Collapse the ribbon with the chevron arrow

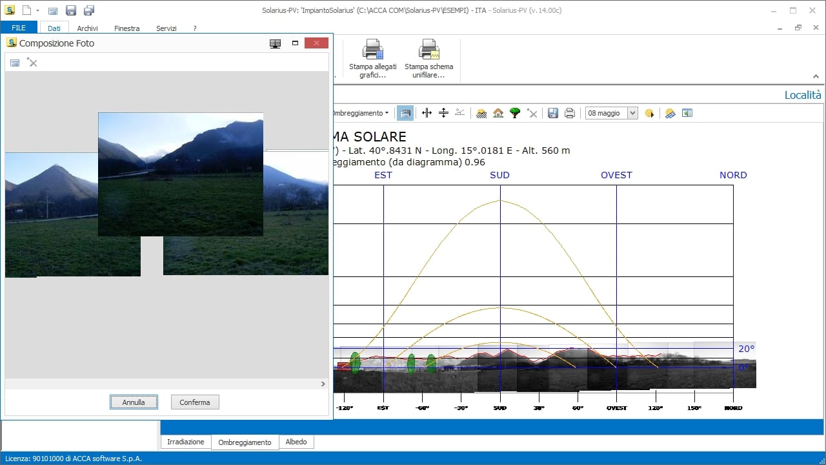816,76
